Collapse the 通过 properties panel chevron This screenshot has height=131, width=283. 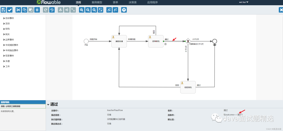[x=48, y=105]
